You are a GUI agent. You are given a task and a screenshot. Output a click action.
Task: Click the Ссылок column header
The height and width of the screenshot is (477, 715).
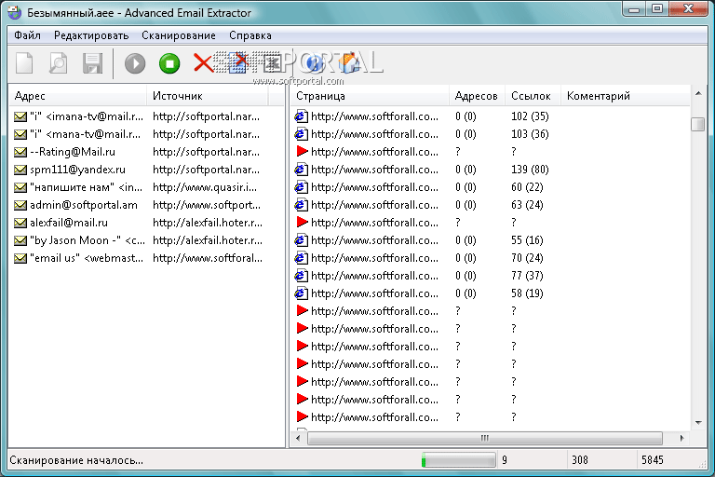coord(532,96)
